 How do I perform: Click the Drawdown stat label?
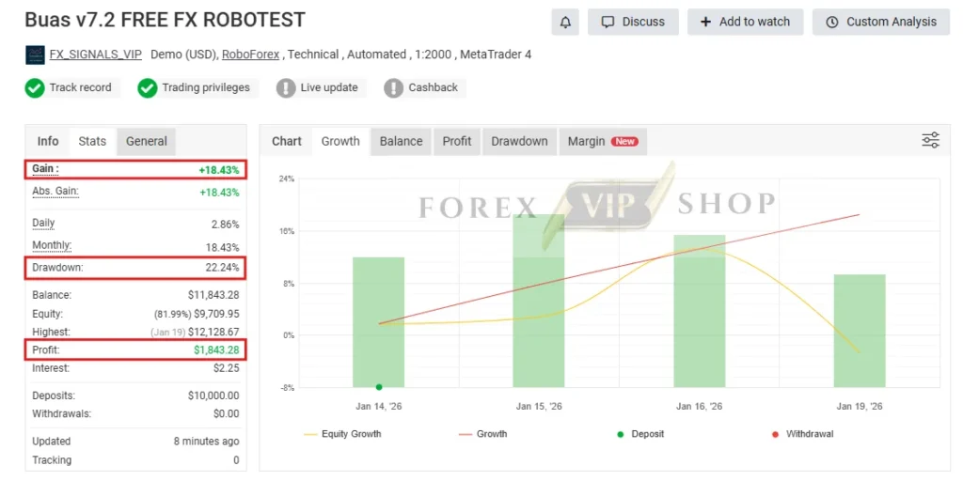click(x=57, y=268)
